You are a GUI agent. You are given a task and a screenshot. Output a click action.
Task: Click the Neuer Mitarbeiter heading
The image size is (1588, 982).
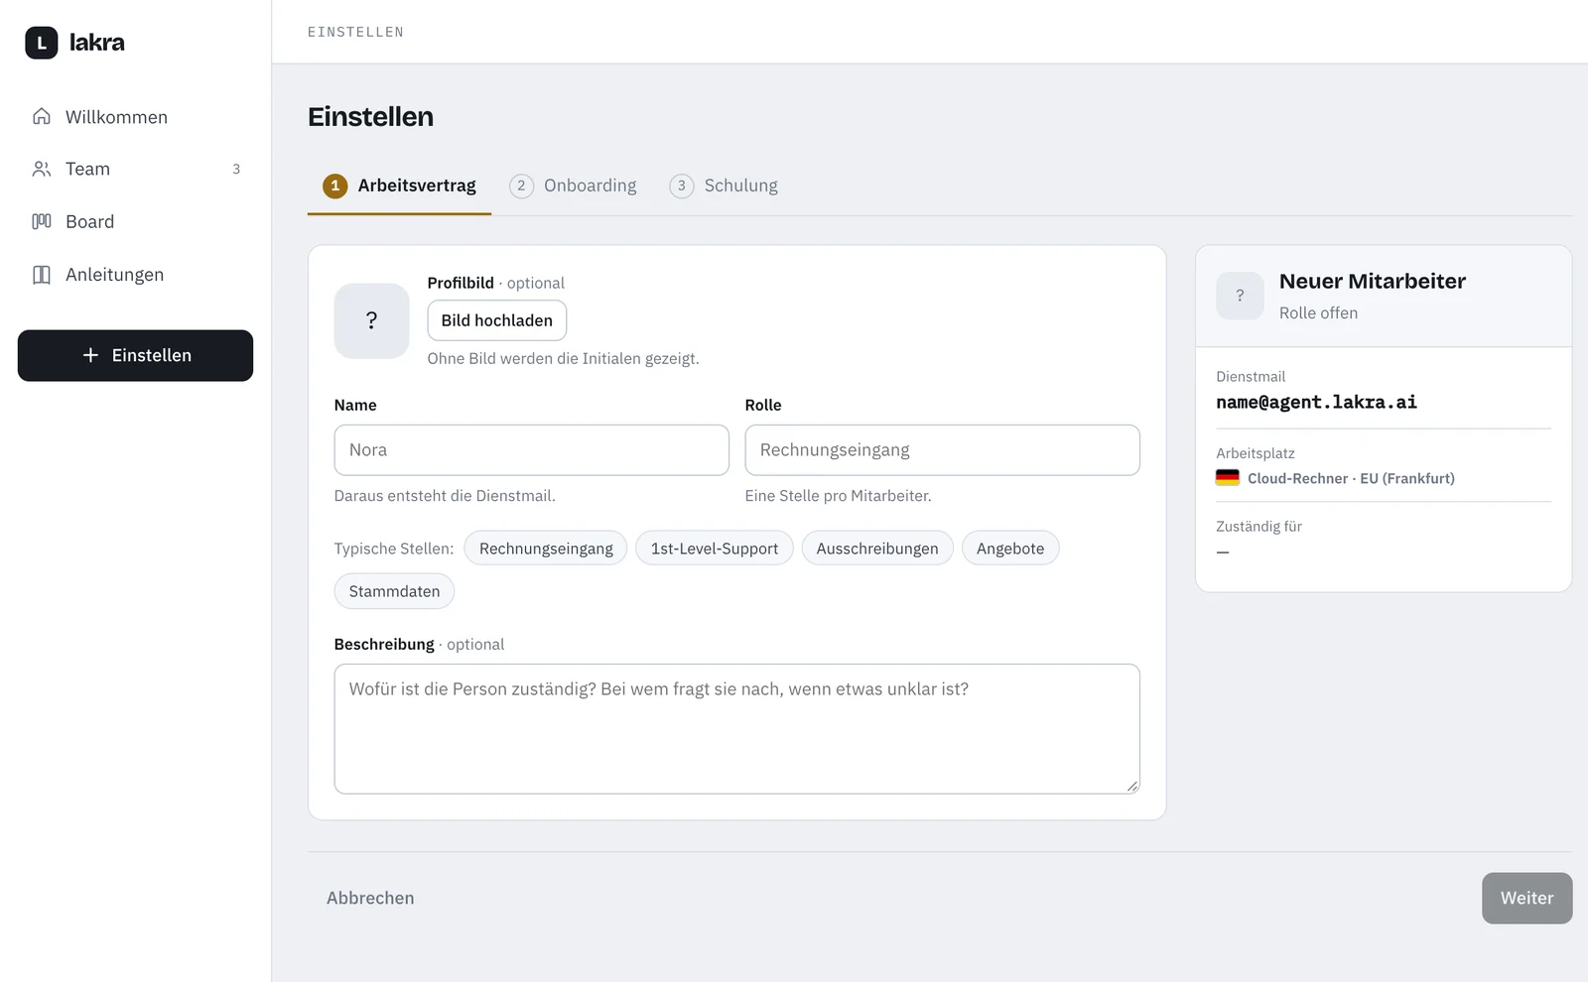point(1372,281)
